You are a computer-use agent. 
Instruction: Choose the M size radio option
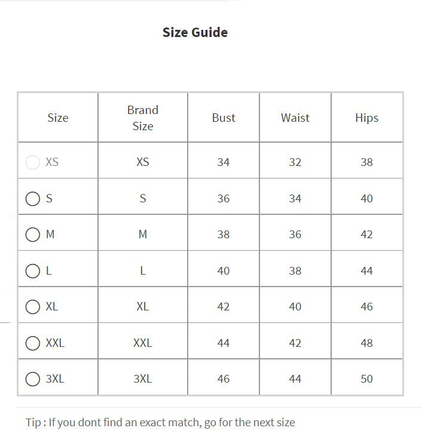pyautogui.click(x=33, y=235)
